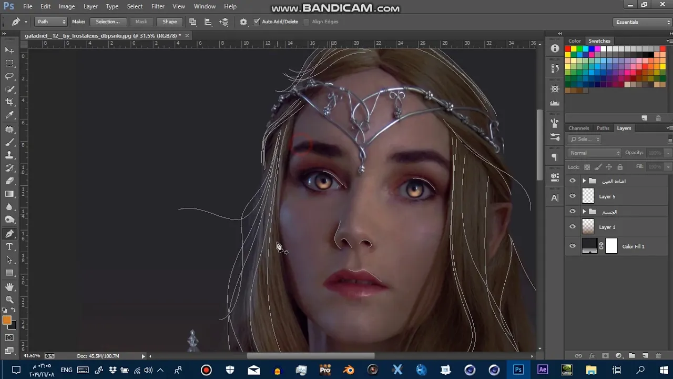This screenshot has height=379, width=673.
Task: Toggle lock all
Action: pos(620,167)
